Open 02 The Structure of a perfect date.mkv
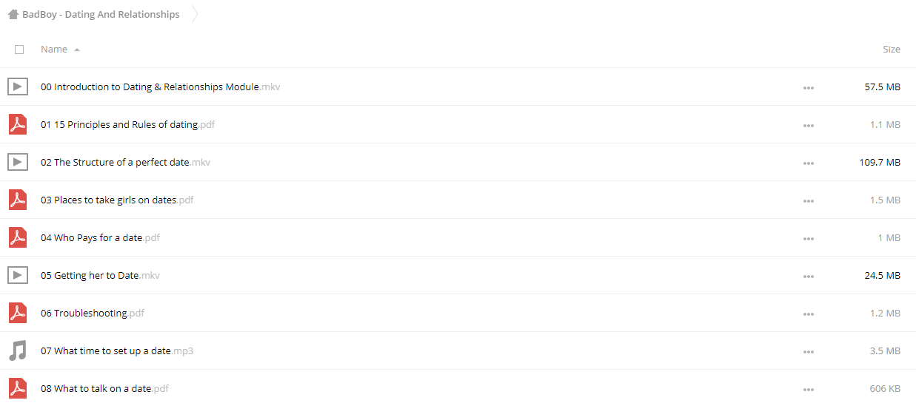 pyautogui.click(x=125, y=162)
